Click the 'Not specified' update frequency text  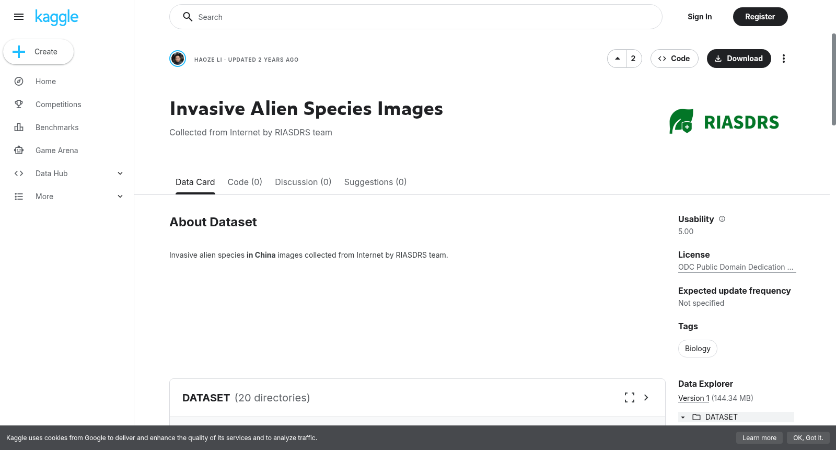pos(701,303)
